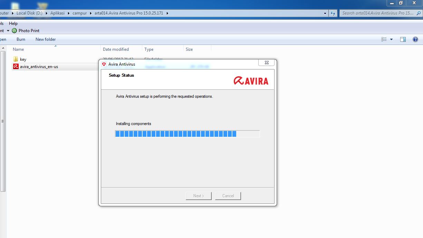Click Burn in the Explorer toolbar
423x238 pixels.
[x=21, y=39]
